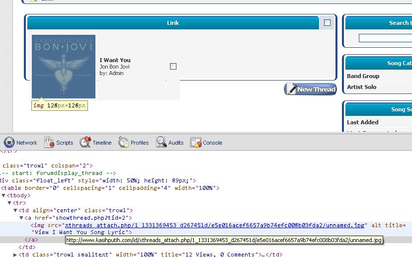
Task: Select the td align center trow1 node
Action: (76, 211)
